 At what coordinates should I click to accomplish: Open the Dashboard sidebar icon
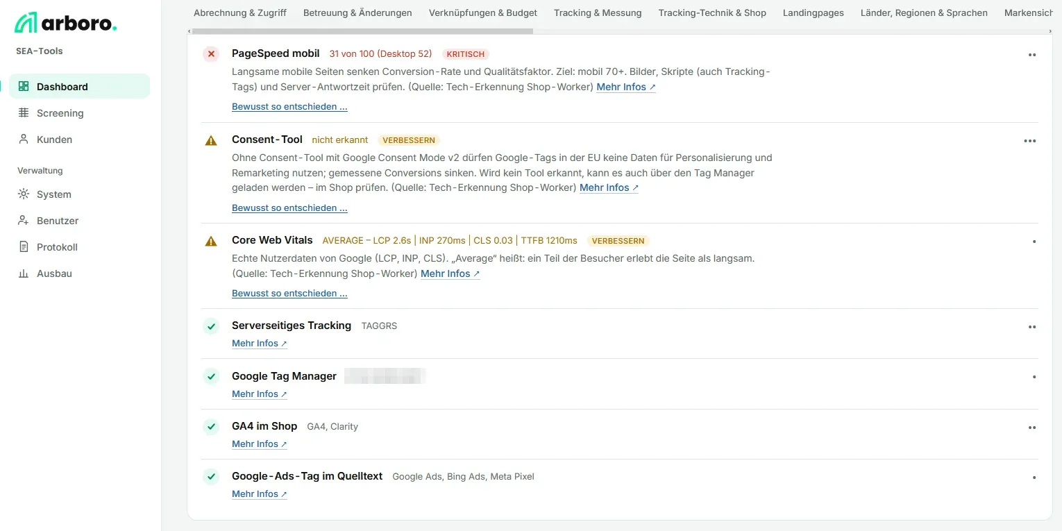point(24,86)
